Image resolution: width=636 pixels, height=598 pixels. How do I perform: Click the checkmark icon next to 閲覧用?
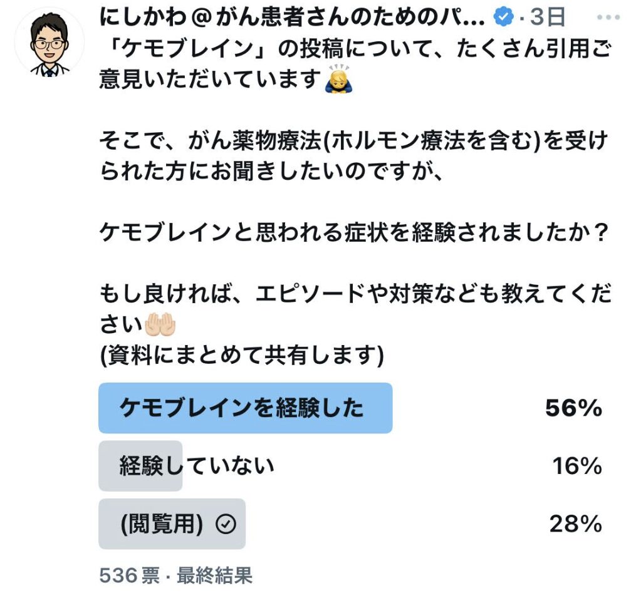click(x=226, y=524)
